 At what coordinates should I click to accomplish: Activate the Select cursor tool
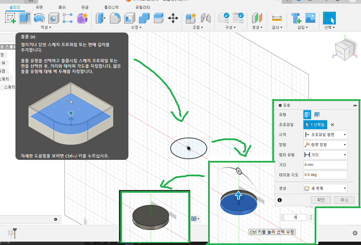[x=329, y=18]
